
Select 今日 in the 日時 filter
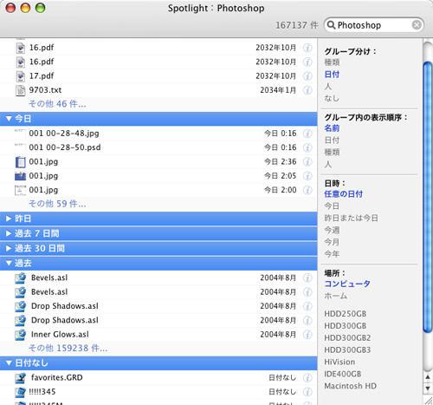coord(332,206)
